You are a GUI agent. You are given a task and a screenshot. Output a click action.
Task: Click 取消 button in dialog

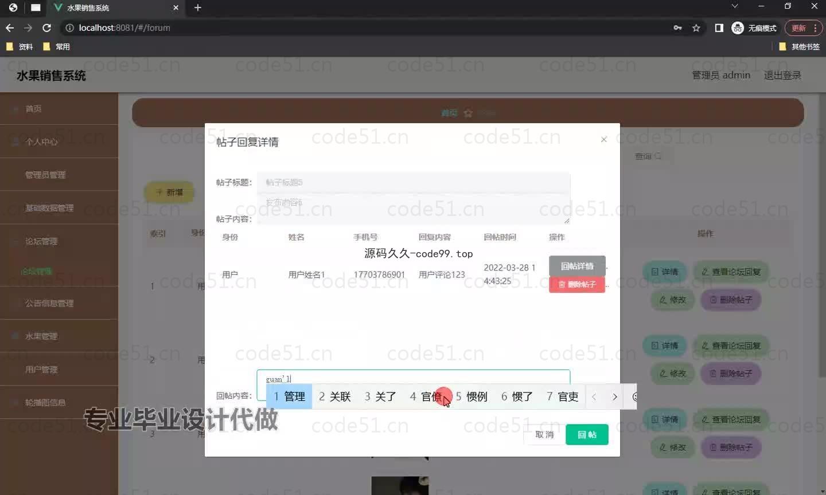coord(544,435)
